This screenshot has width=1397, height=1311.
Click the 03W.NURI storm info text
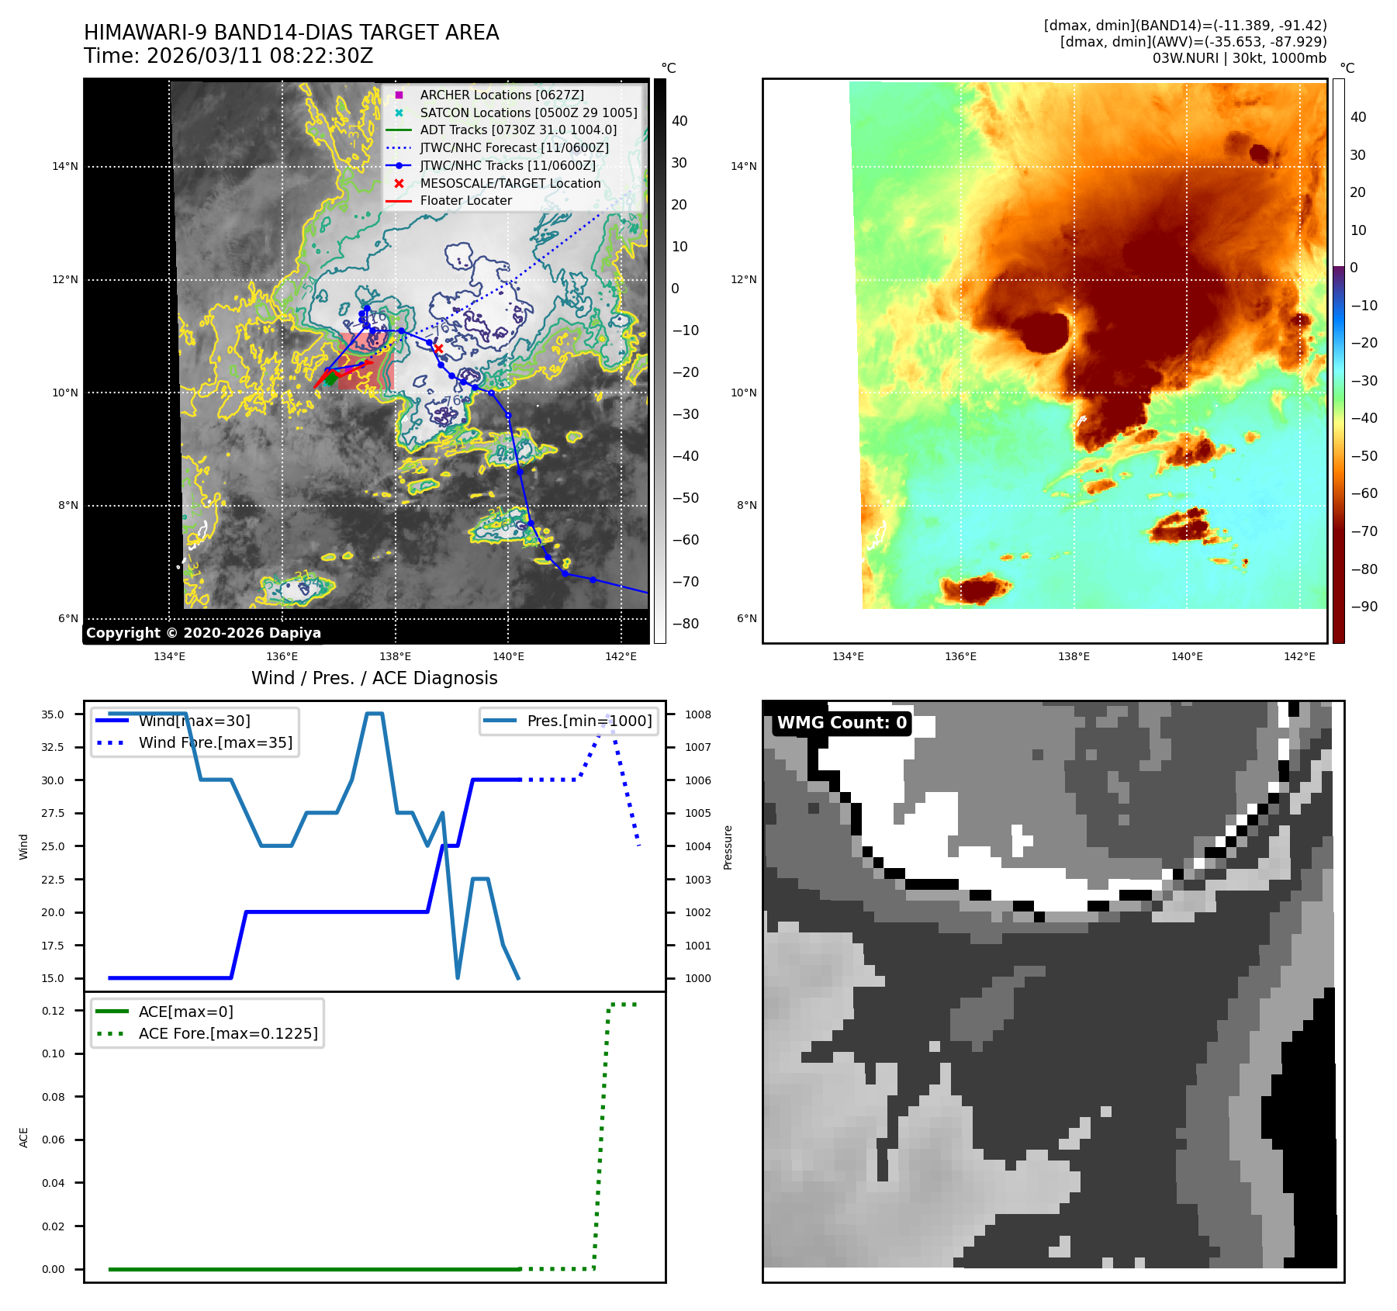pyautogui.click(x=1239, y=58)
